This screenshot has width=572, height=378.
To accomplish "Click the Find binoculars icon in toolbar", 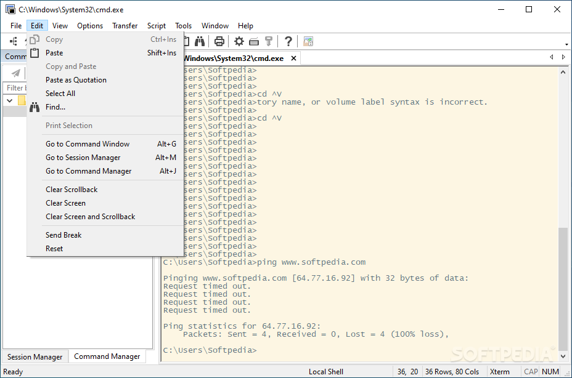I will [x=200, y=41].
